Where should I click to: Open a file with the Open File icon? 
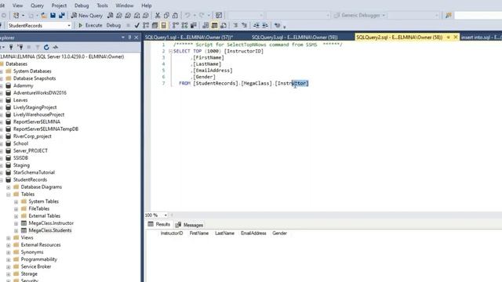(44, 16)
